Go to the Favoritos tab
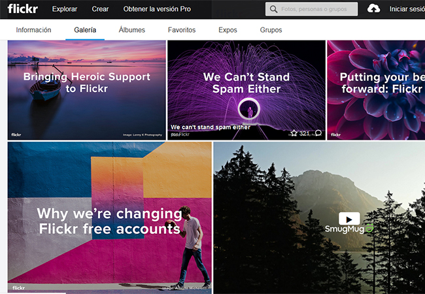 pyautogui.click(x=182, y=30)
